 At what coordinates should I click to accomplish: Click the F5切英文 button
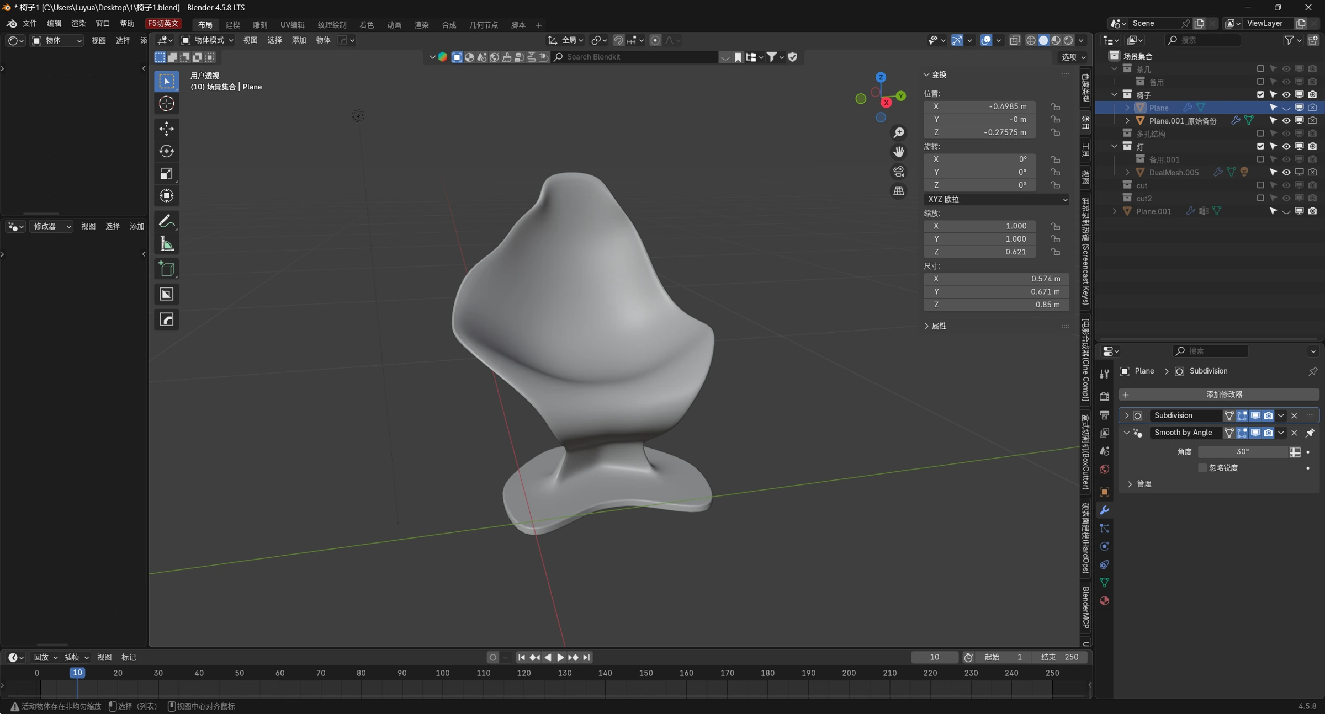[163, 23]
